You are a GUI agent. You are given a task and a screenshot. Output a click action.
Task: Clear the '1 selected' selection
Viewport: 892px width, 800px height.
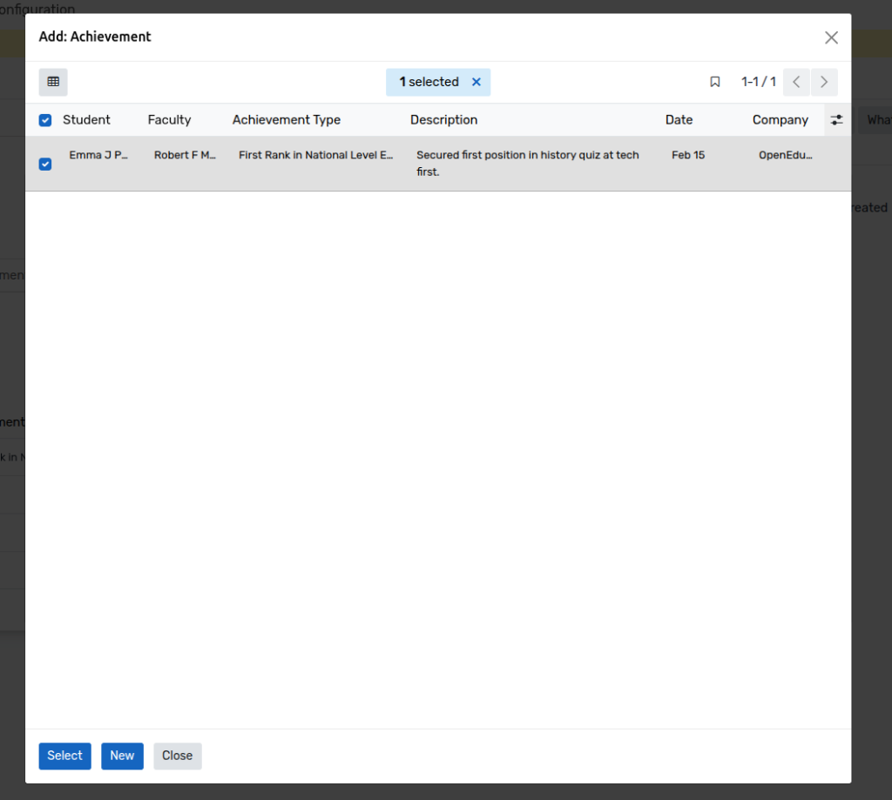(x=476, y=82)
